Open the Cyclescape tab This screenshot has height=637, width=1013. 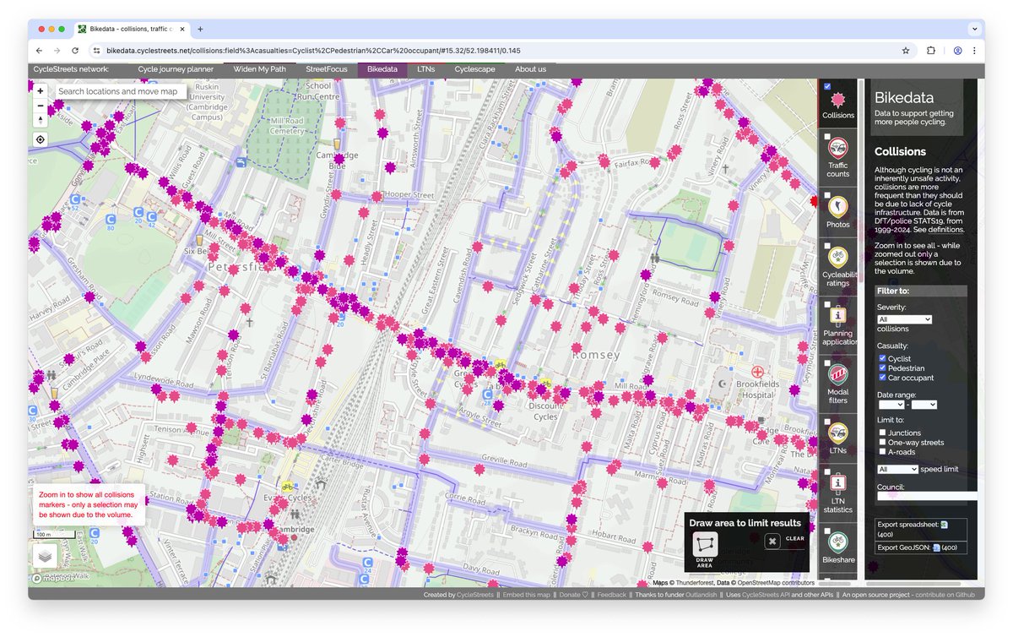coord(476,69)
